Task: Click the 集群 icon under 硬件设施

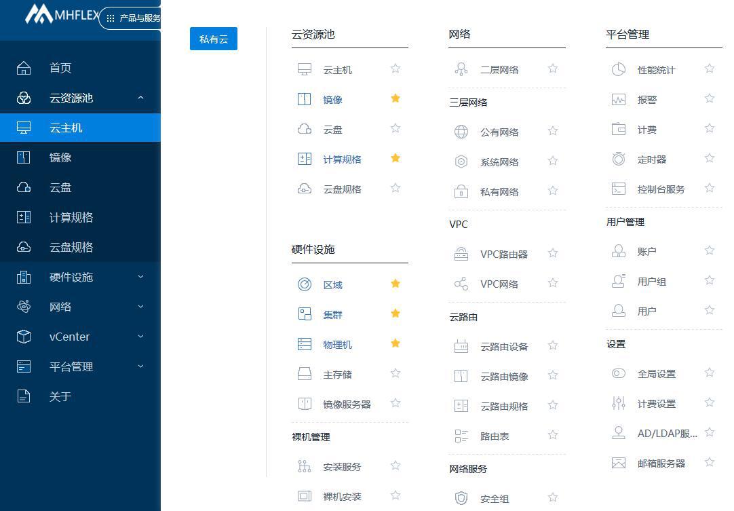Action: click(305, 314)
